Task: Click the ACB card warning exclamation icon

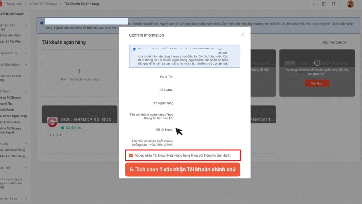Action: [x=317, y=63]
